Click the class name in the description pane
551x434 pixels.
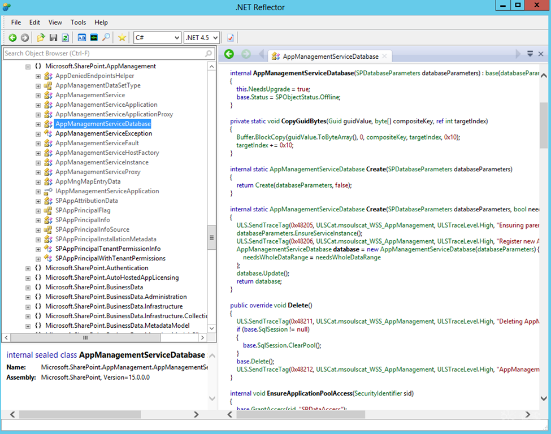[x=142, y=355]
